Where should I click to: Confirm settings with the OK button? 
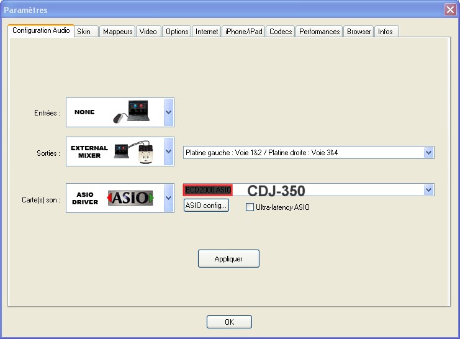(x=229, y=322)
